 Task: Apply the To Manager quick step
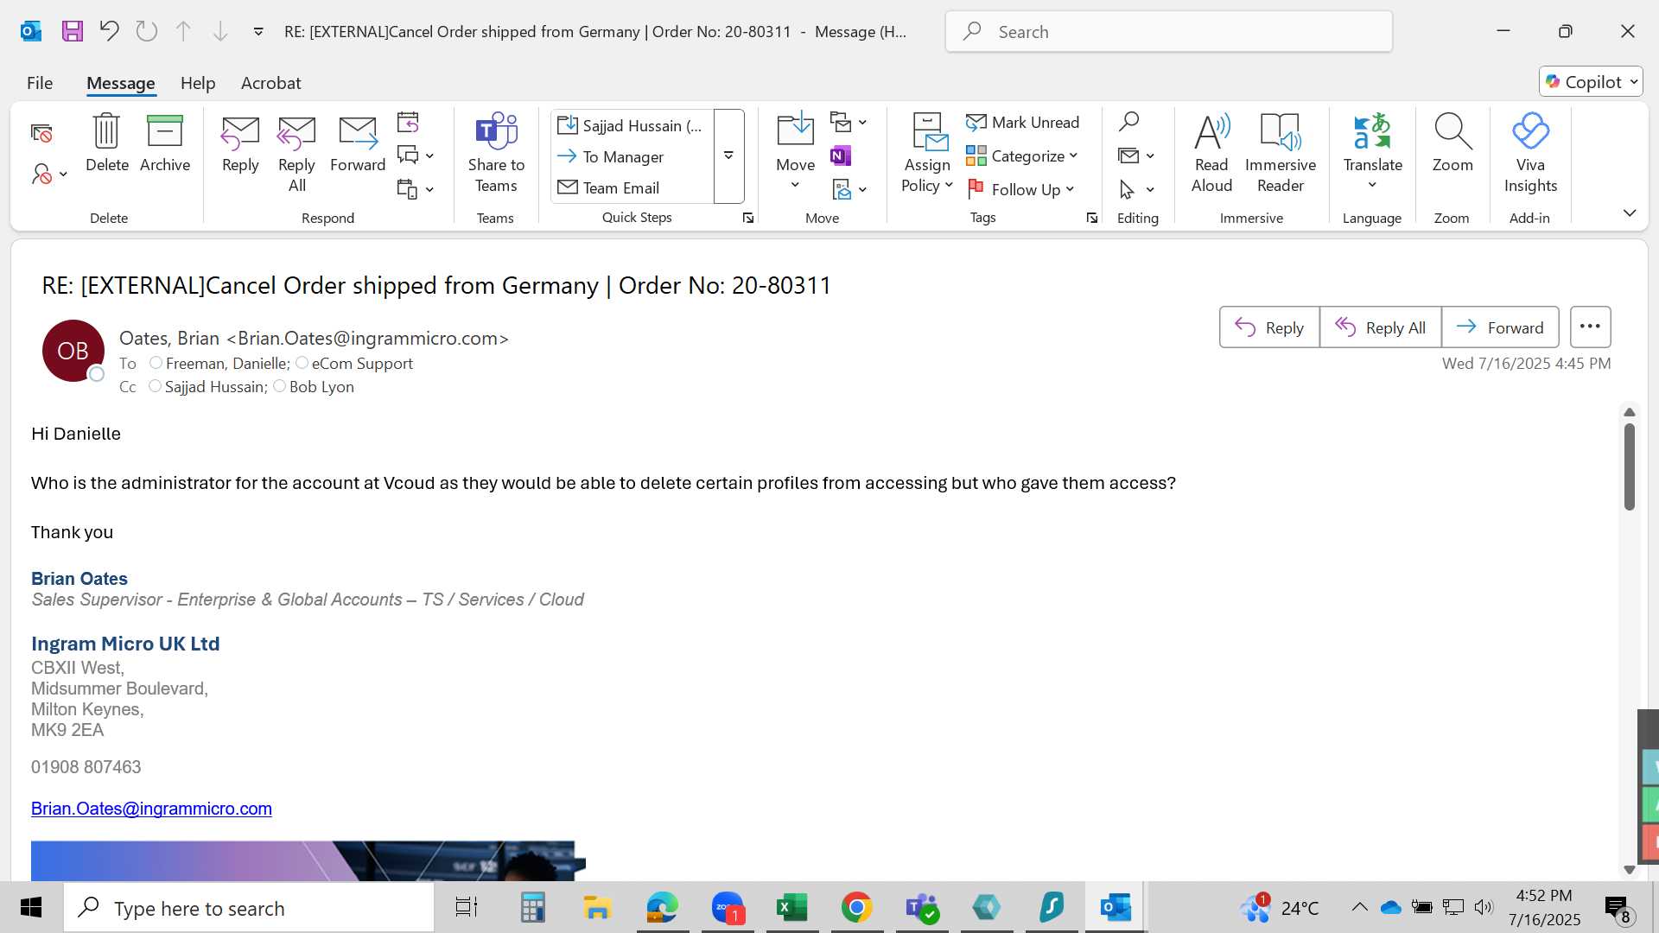point(632,157)
